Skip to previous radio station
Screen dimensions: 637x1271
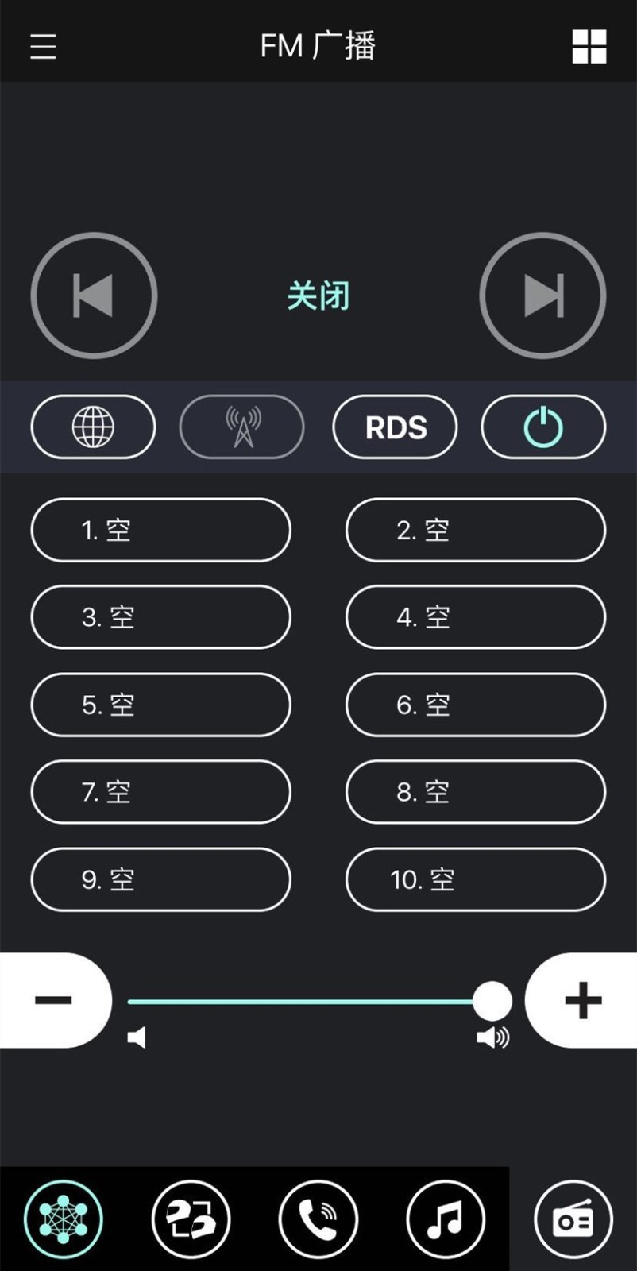[94, 296]
